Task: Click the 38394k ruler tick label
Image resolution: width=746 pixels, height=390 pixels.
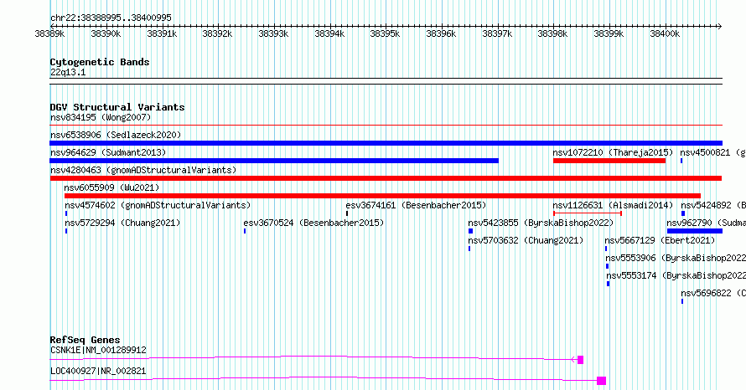Action: (329, 34)
